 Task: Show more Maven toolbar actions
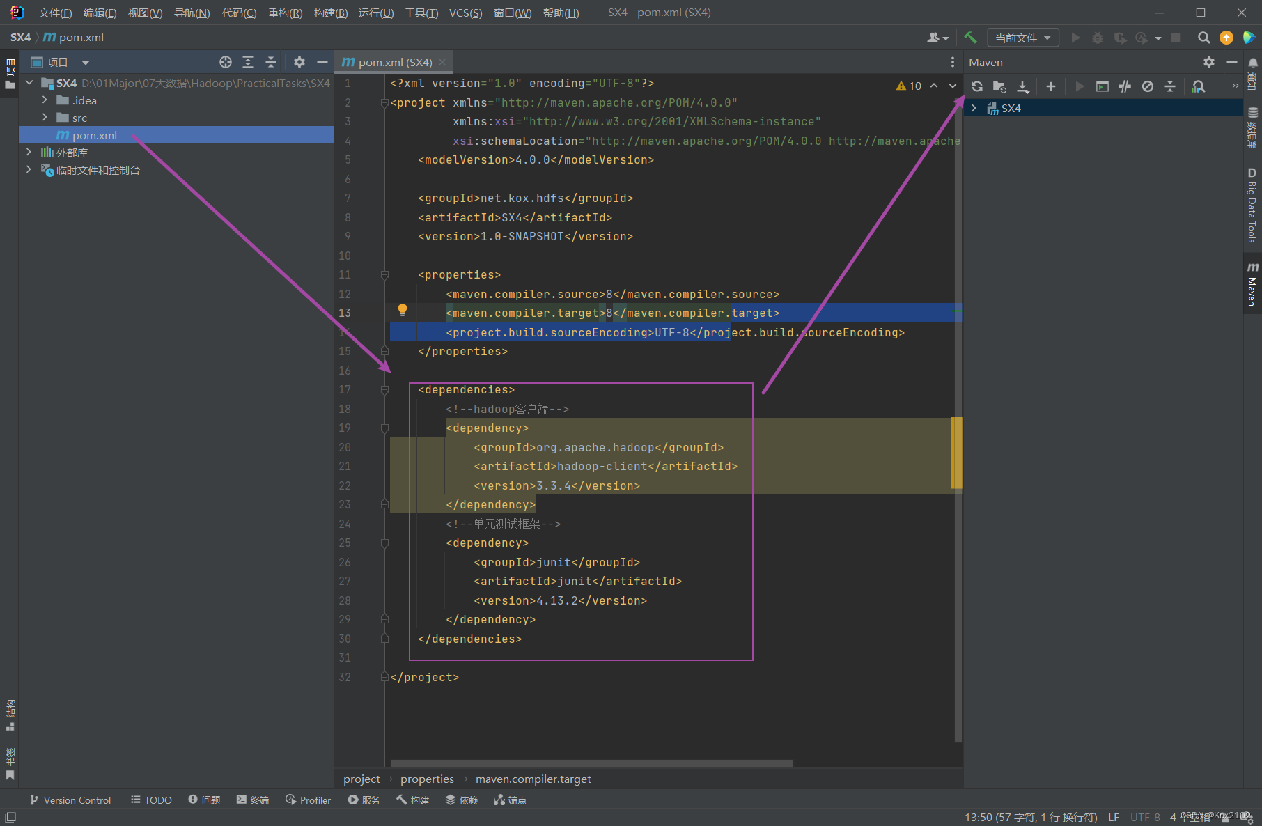(x=1236, y=86)
